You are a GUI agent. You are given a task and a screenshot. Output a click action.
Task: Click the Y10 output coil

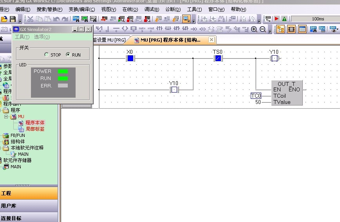tap(274, 58)
